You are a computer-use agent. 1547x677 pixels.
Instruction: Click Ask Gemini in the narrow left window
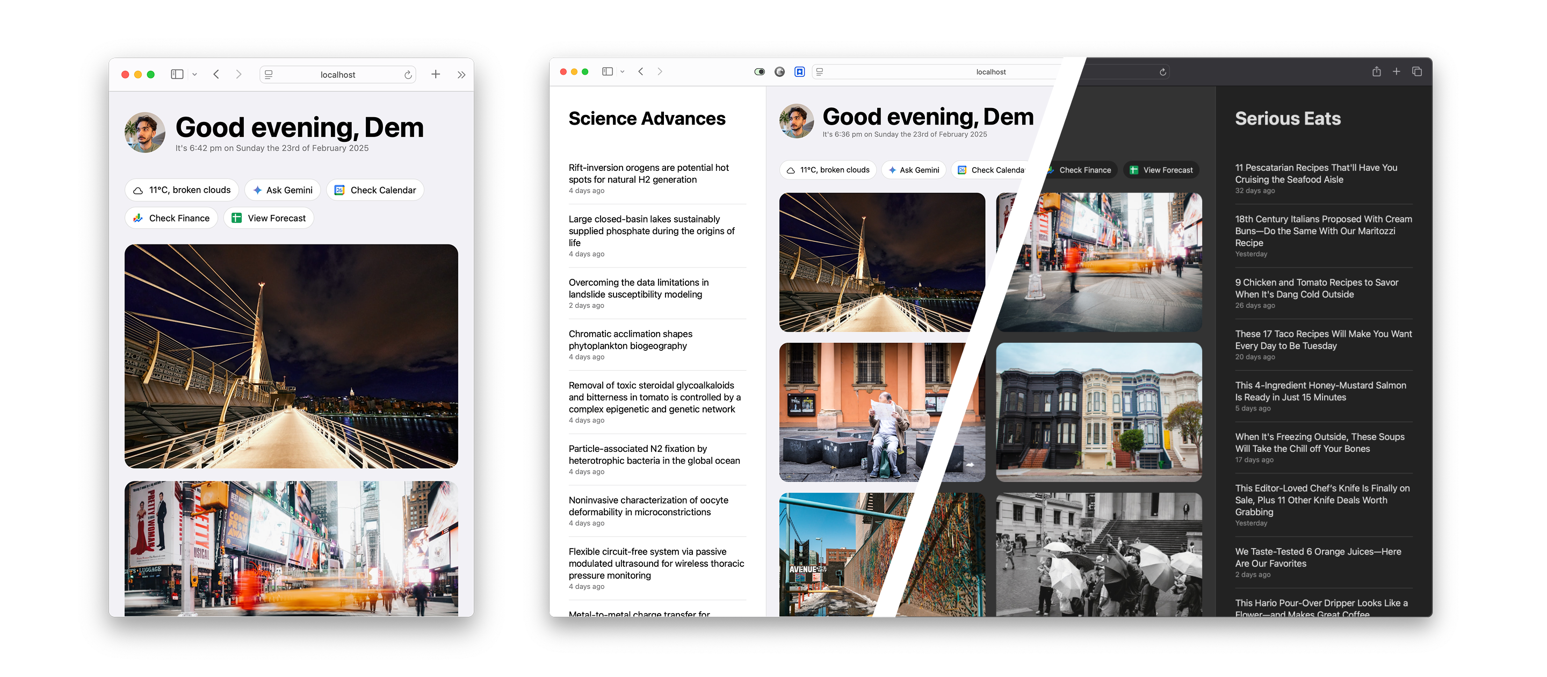click(282, 190)
